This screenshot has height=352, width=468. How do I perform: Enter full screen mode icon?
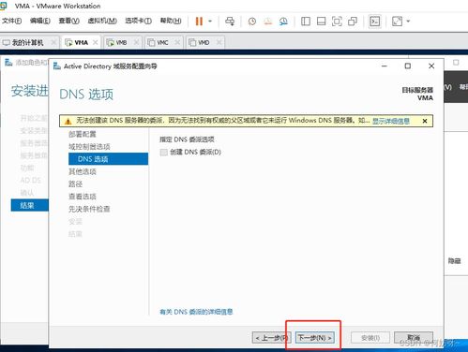point(337,22)
